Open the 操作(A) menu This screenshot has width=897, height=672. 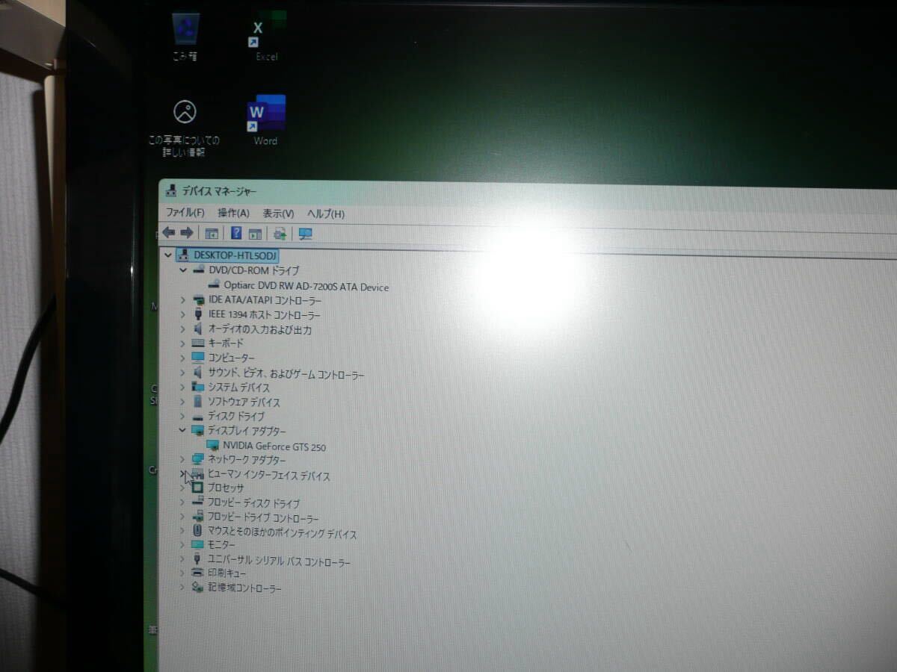click(x=233, y=214)
